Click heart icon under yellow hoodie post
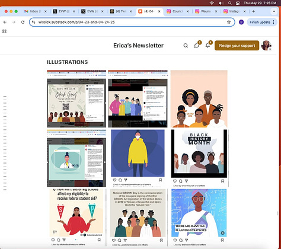Screen dimensions: 281x249 click(x=114, y=180)
